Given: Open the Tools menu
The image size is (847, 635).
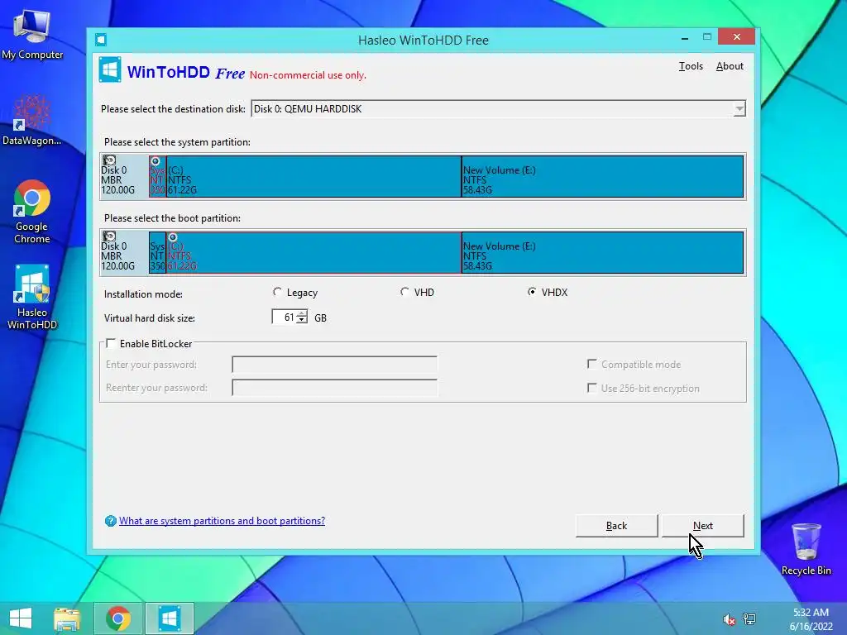Looking at the screenshot, I should (x=691, y=66).
